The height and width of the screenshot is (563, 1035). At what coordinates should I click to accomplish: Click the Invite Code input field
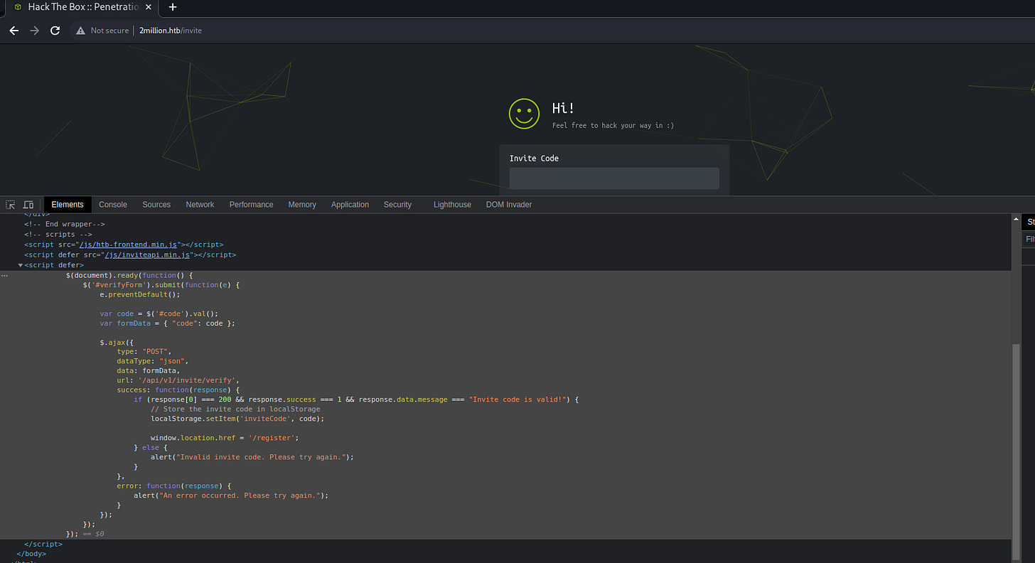click(614, 178)
